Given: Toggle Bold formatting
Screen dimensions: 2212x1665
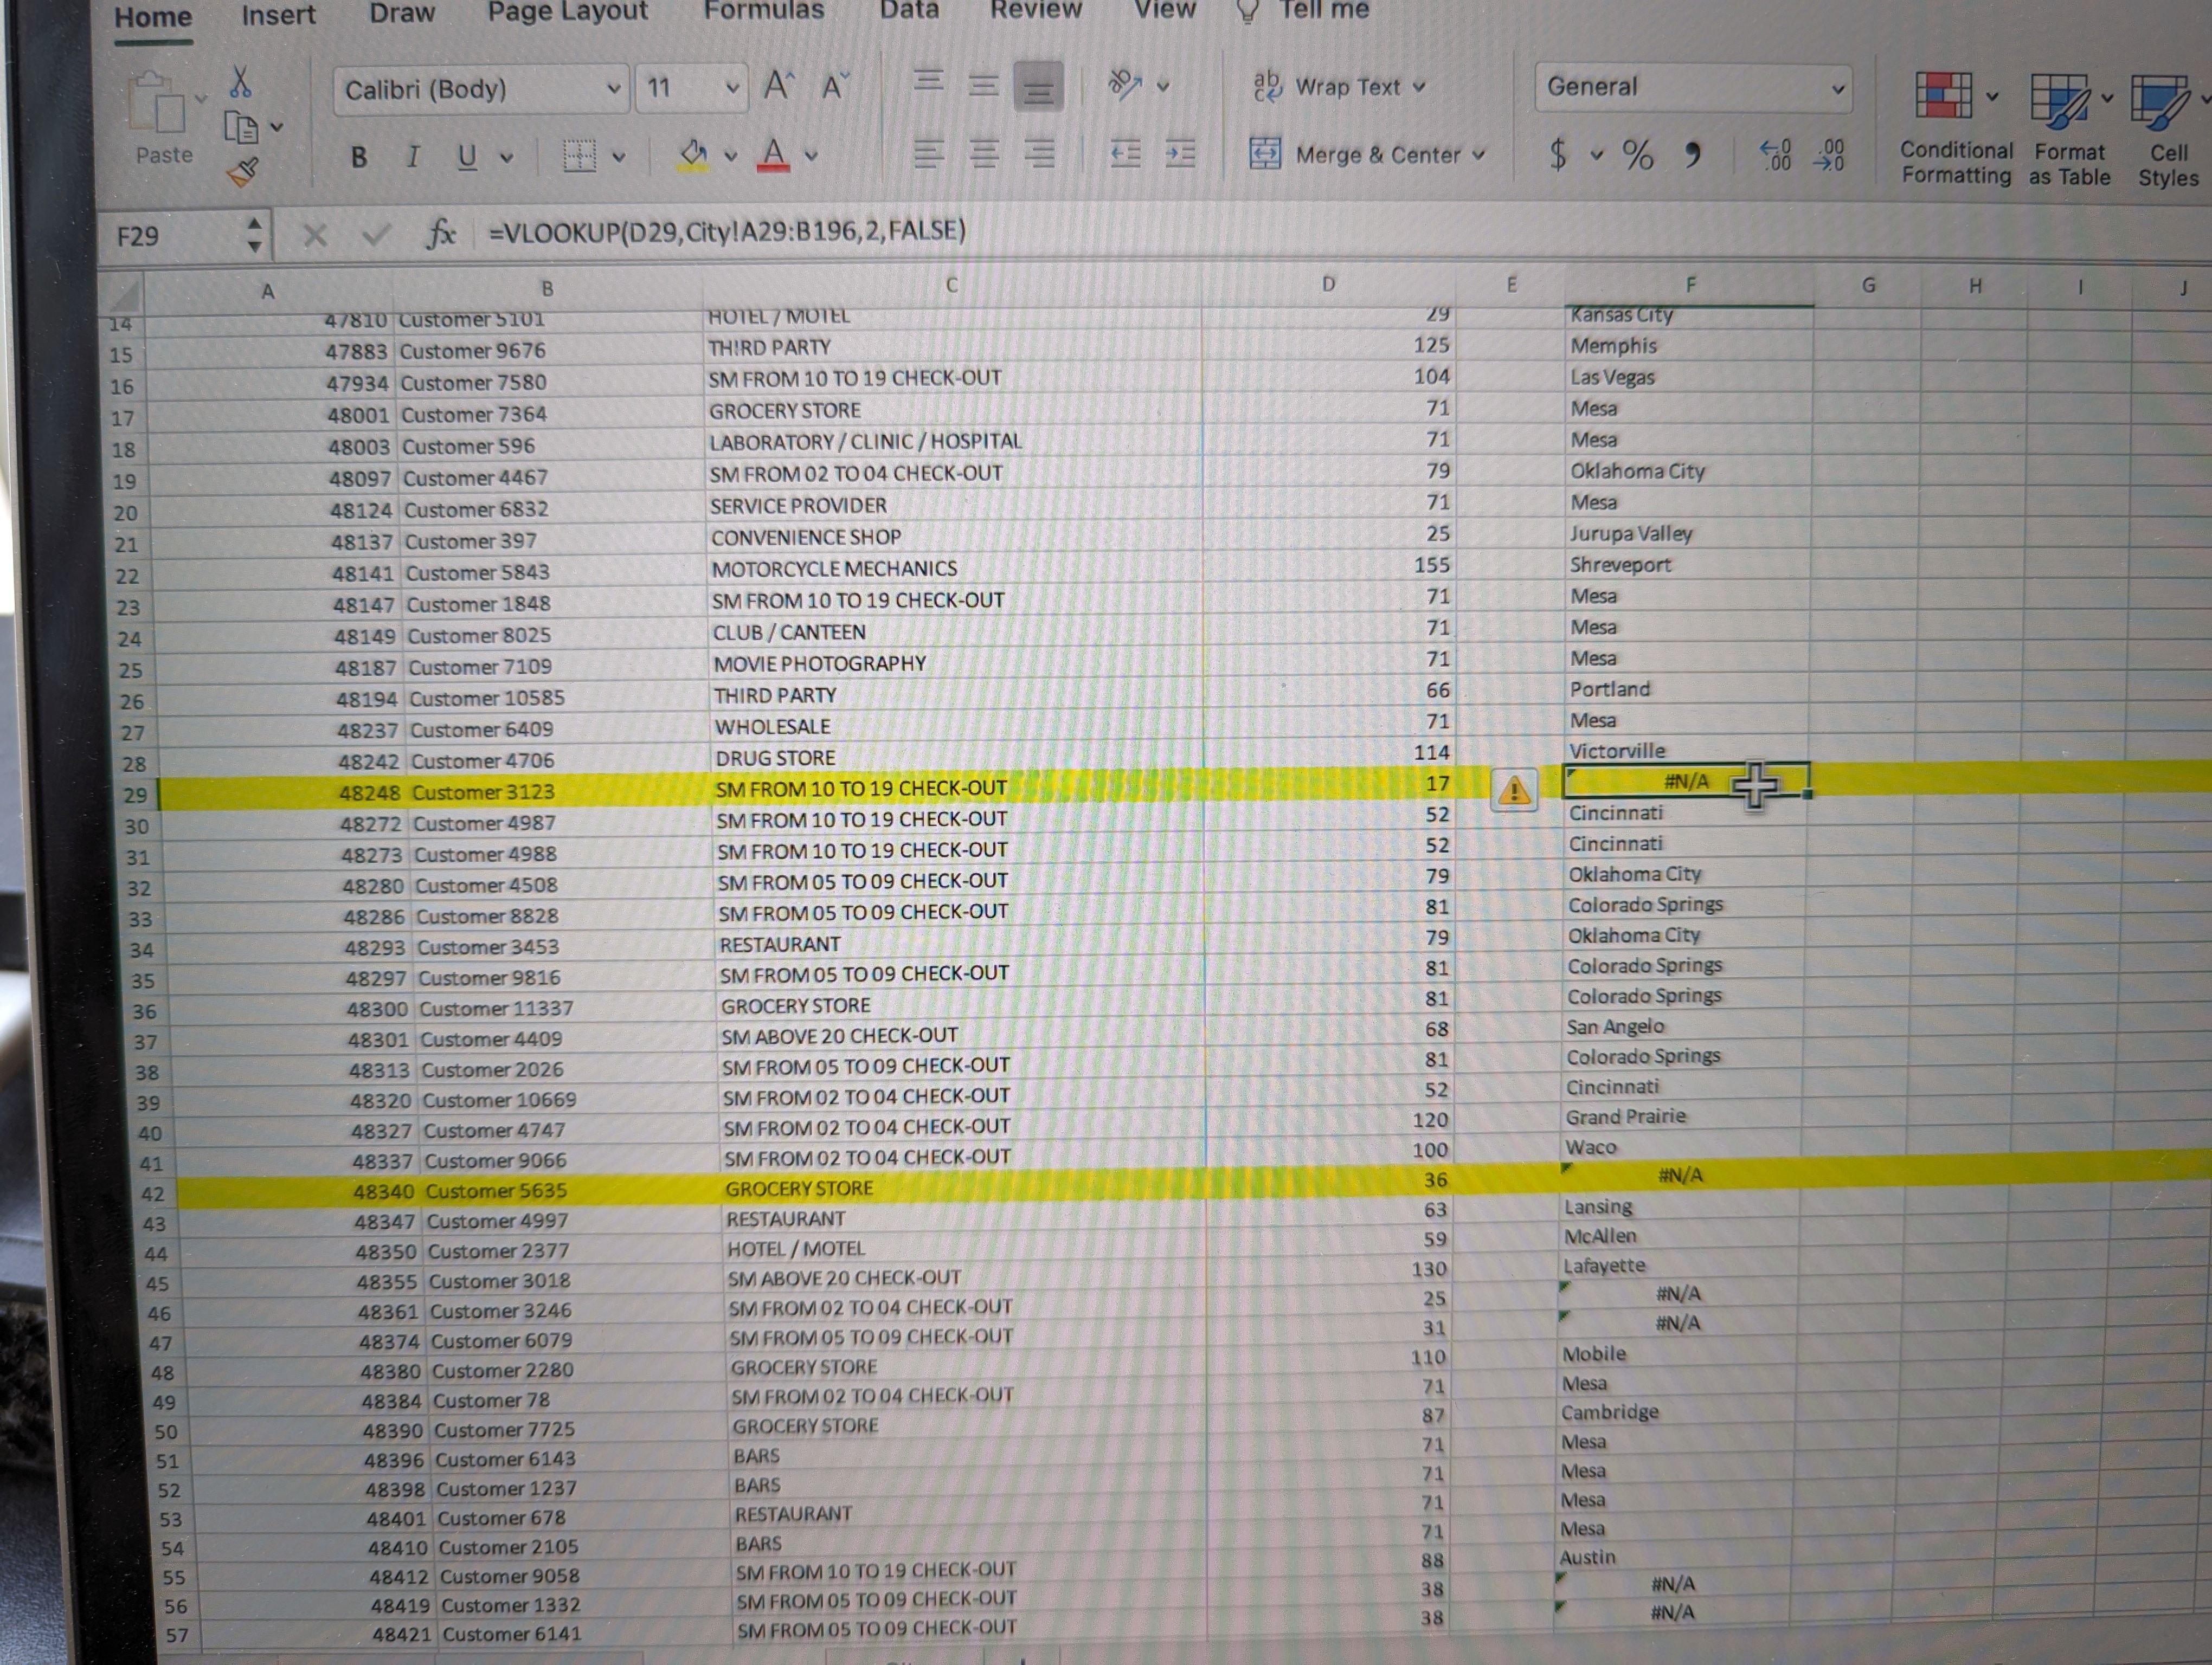Looking at the screenshot, I should click(359, 157).
